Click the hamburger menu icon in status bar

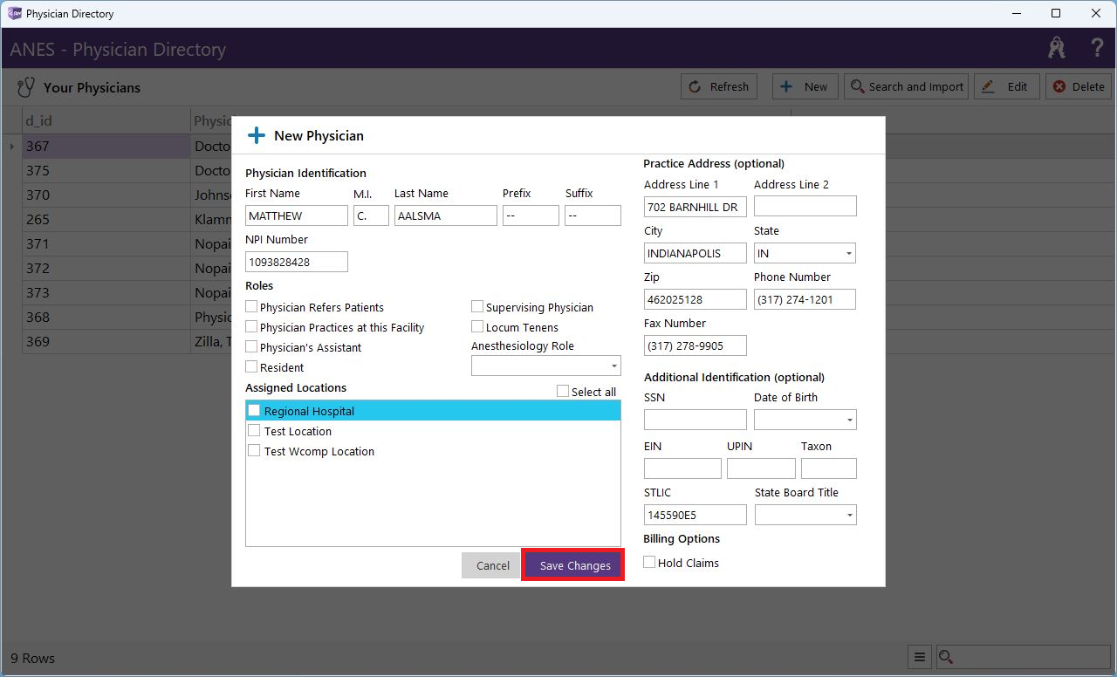pos(919,658)
